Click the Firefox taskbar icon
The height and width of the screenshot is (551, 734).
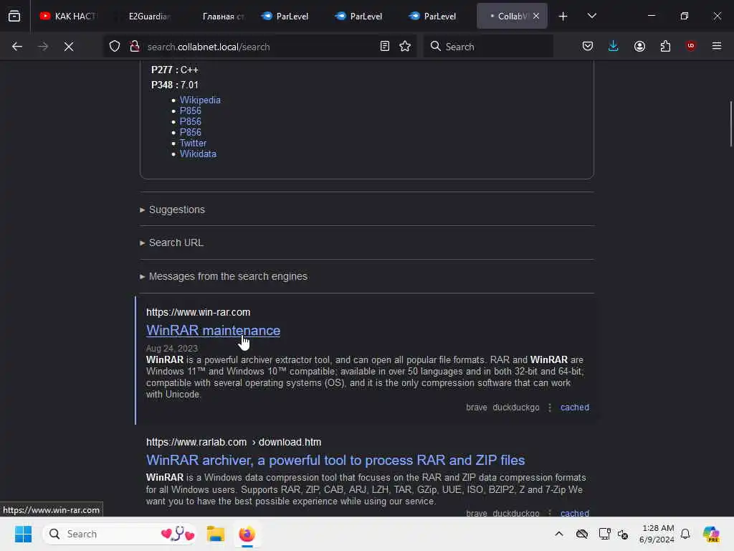tap(247, 534)
